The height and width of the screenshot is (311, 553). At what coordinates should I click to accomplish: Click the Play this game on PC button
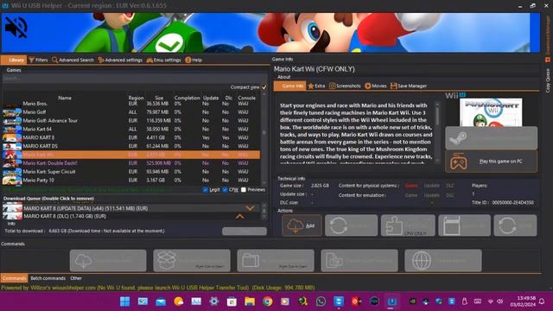(492, 162)
